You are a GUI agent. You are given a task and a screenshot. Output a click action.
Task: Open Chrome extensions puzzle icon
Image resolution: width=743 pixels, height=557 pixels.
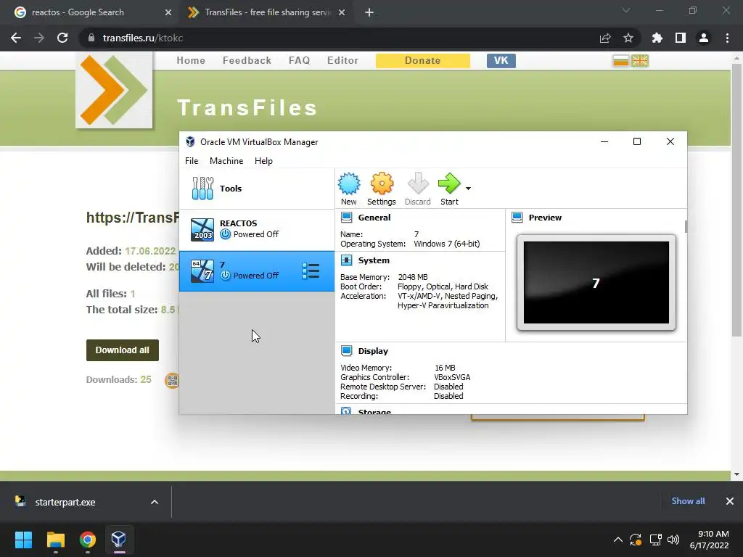click(x=657, y=38)
